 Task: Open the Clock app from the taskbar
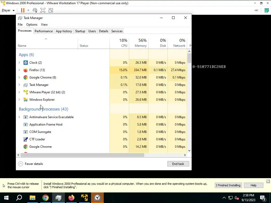coord(97,198)
